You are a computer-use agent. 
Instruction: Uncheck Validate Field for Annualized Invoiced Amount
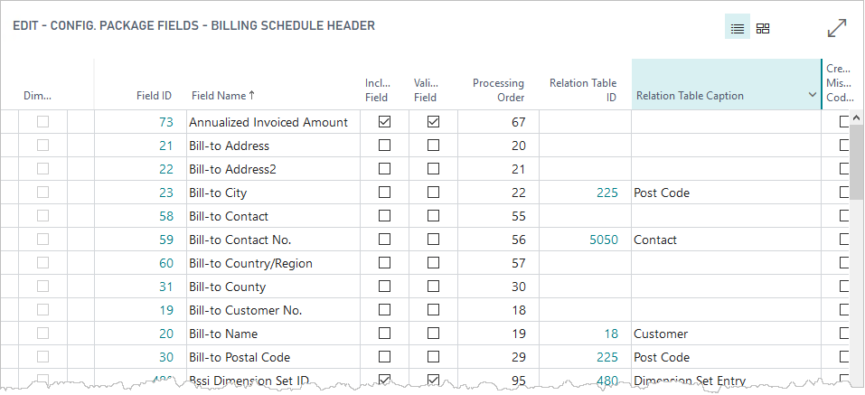pos(433,122)
